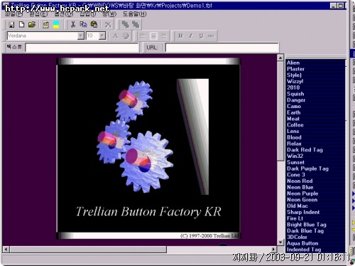The image size is (355, 266).
Task: Open the font size 10 dropdown
Action: coord(102,36)
